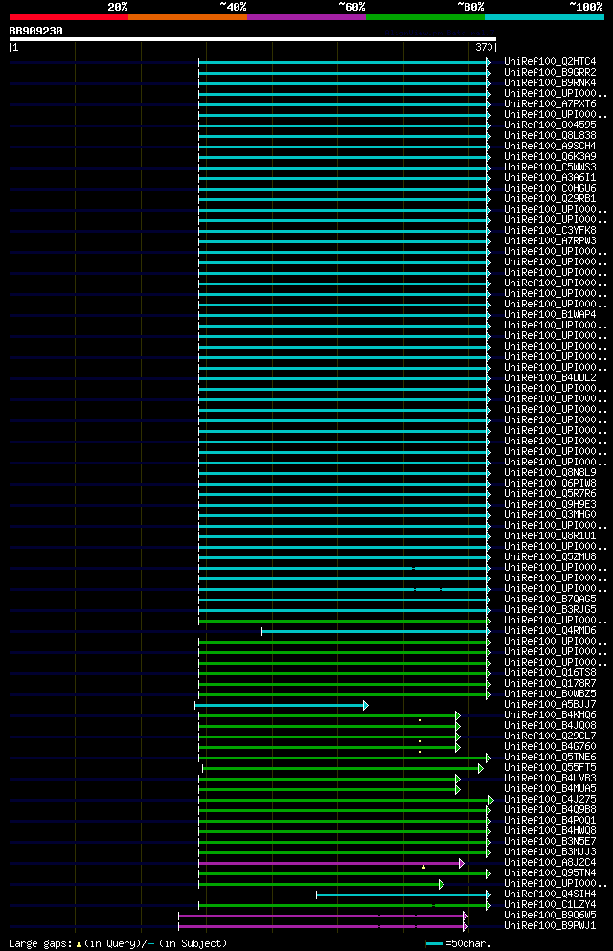613x951 pixels.
Task: Click the cyan alignment bar for Q4RMD6
Action: click(x=375, y=631)
